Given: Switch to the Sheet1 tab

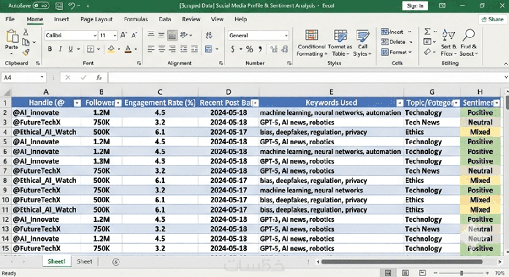Looking at the screenshot, I should 56,261.
